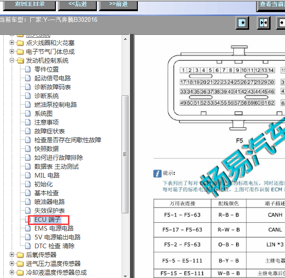Open the 起动信号电路 page
Image resolution: width=285 pixels, height=278 pixels.
click(x=53, y=78)
